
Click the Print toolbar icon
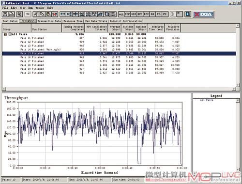click(12, 14)
